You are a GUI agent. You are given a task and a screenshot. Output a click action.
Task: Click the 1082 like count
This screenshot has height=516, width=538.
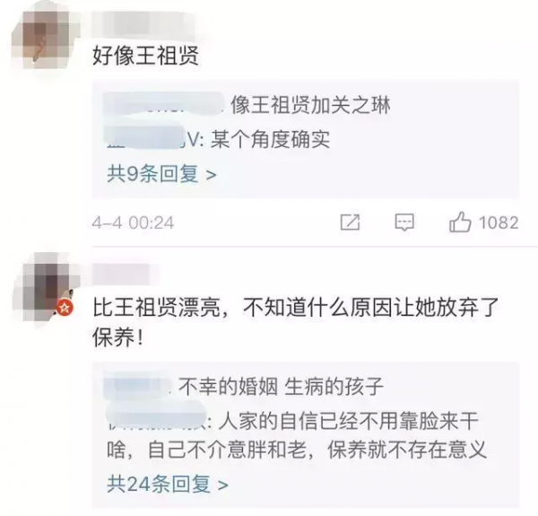[x=499, y=223]
